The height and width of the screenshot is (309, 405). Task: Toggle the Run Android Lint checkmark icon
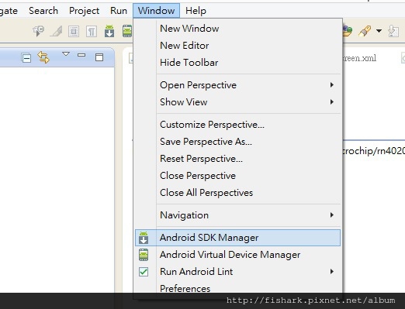pos(144,272)
